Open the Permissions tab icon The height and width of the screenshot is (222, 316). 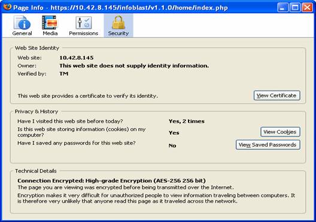point(83,26)
